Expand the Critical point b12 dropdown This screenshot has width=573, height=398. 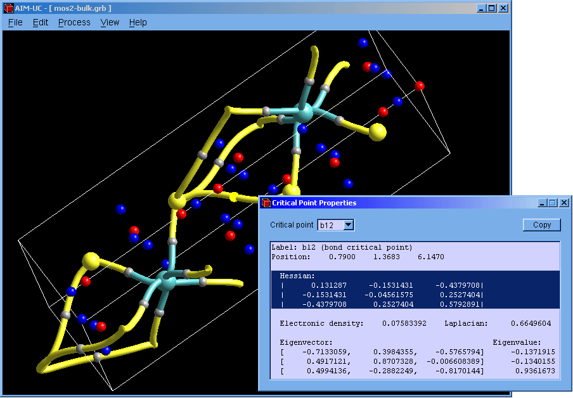point(348,225)
